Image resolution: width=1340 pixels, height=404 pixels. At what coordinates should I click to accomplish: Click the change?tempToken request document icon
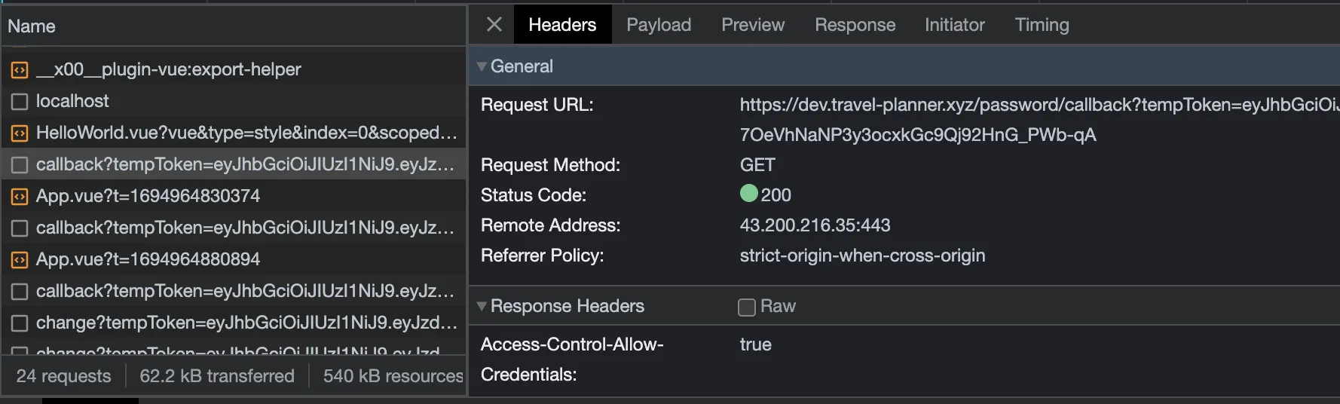(x=20, y=323)
